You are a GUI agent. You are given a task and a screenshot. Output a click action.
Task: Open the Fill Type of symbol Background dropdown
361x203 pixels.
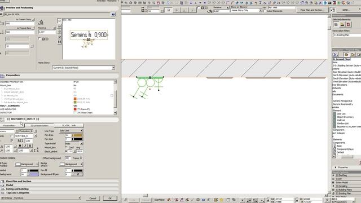(x=27, y=164)
